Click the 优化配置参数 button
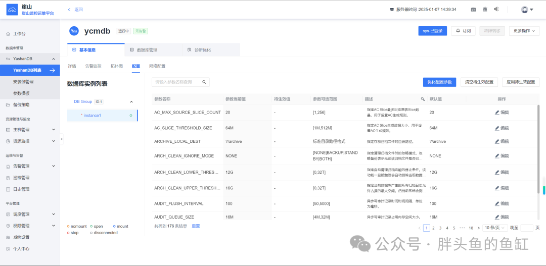 coord(439,82)
